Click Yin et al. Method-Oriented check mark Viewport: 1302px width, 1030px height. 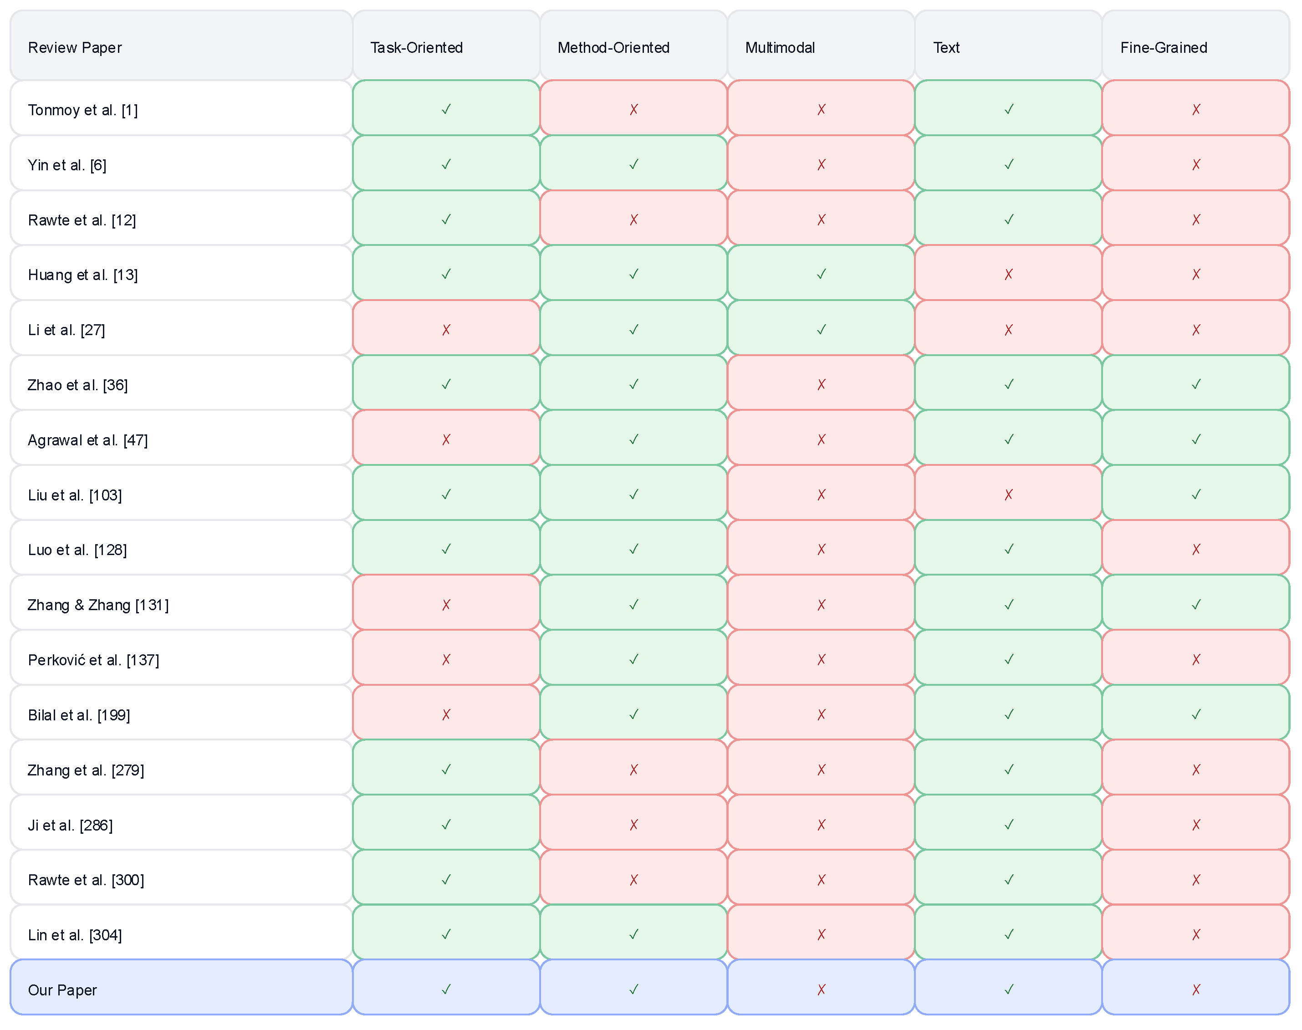(633, 164)
